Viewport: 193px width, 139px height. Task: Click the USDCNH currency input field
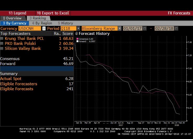click(x=29, y=28)
